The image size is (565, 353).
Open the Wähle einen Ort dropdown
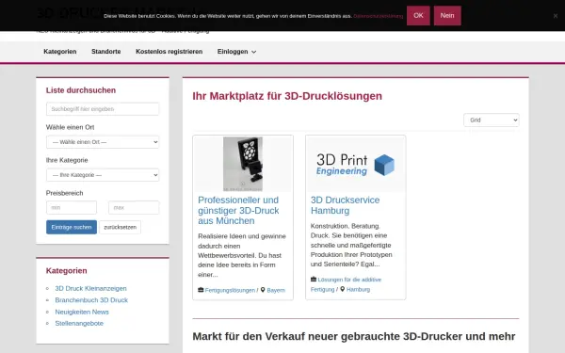click(103, 142)
